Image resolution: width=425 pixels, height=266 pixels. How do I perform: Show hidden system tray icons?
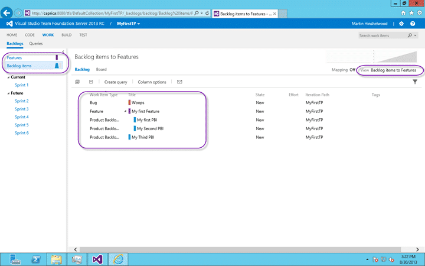point(367,259)
